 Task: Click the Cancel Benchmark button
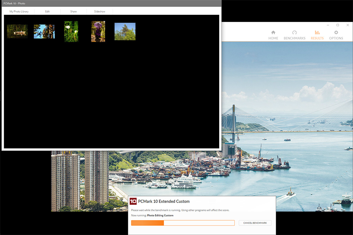(255, 223)
